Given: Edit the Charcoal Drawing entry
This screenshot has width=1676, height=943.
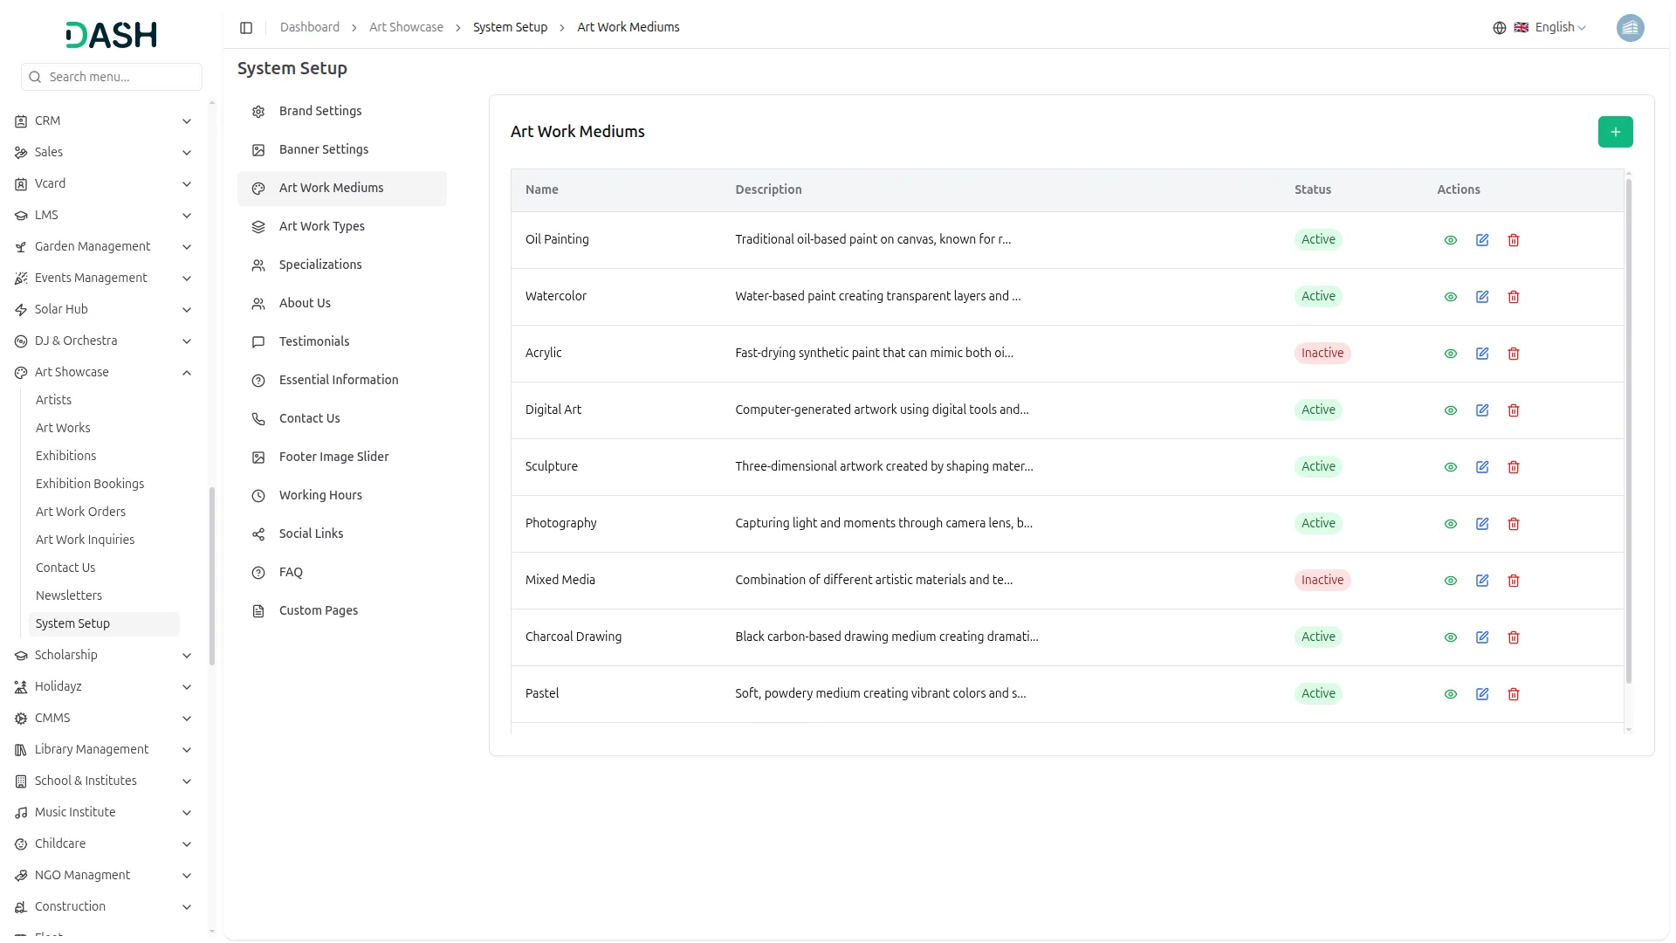Looking at the screenshot, I should [1481, 637].
